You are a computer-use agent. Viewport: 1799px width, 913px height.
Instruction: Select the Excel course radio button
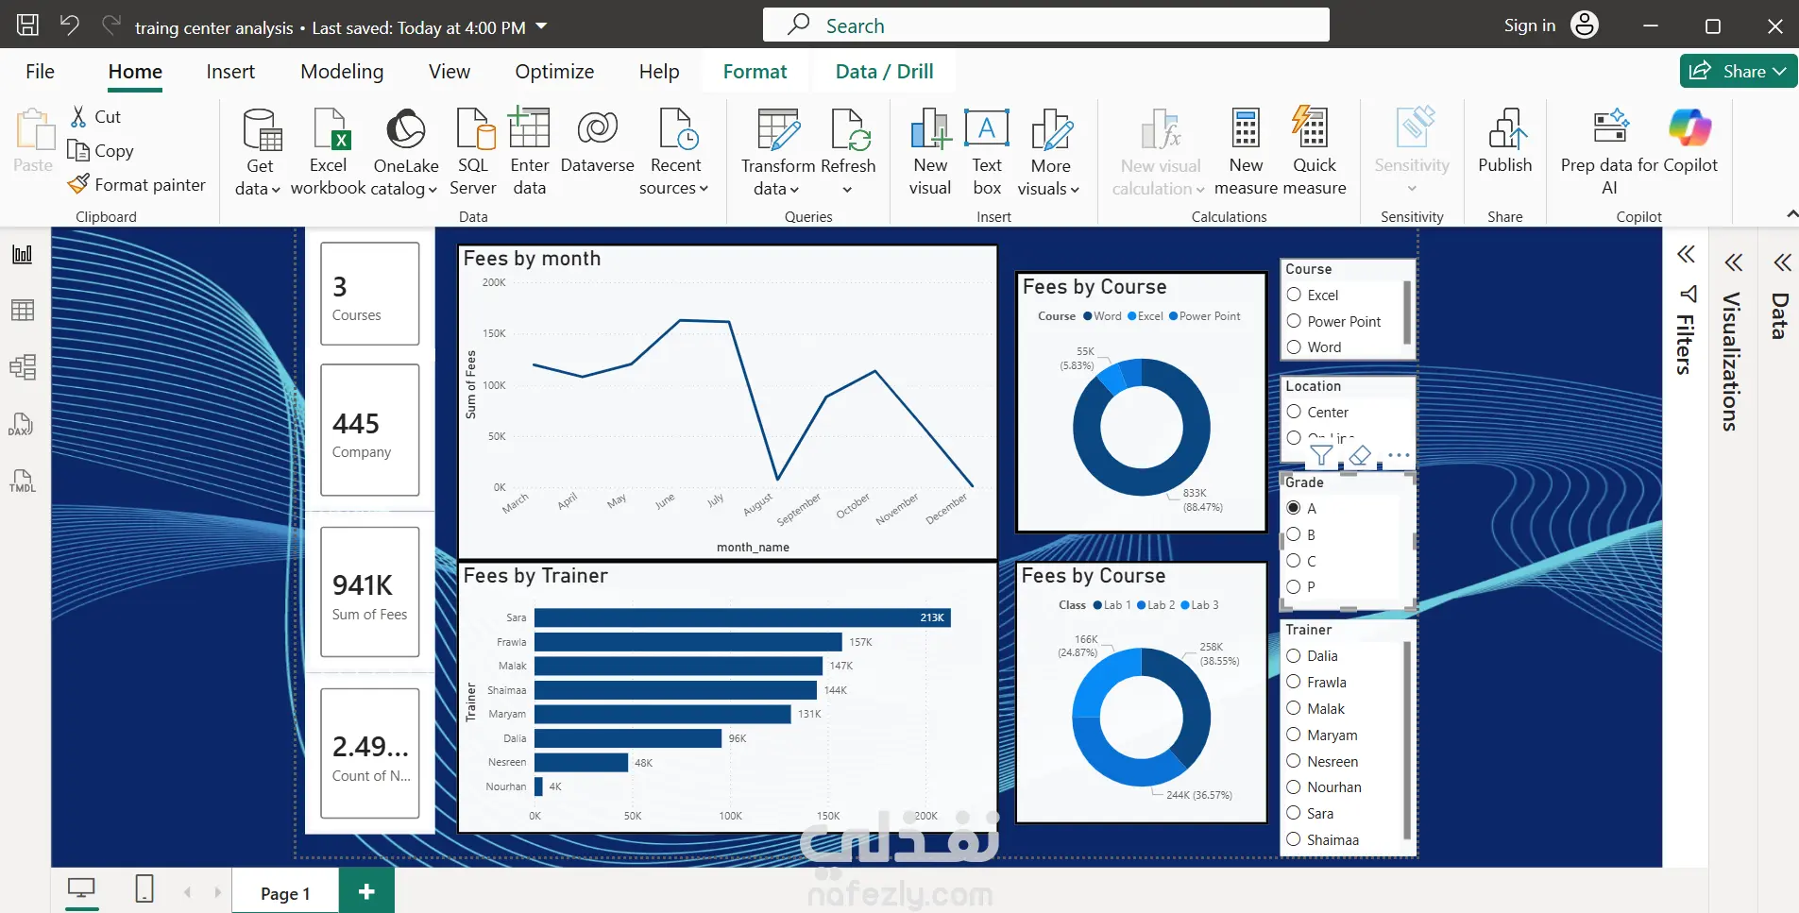(1294, 295)
